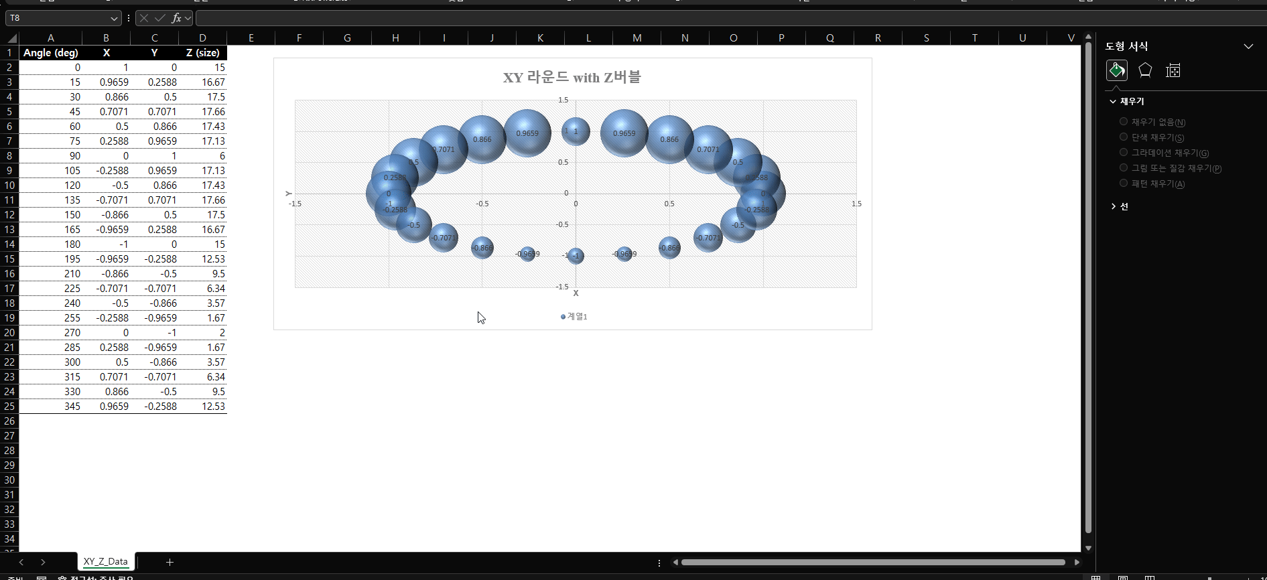The height and width of the screenshot is (580, 1267).
Task: Select the chart title XY 라운드 with Z버블
Action: tap(572, 78)
